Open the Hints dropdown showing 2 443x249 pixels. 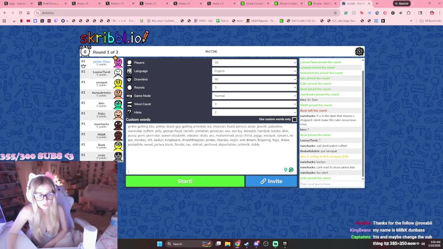pyautogui.click(x=254, y=112)
